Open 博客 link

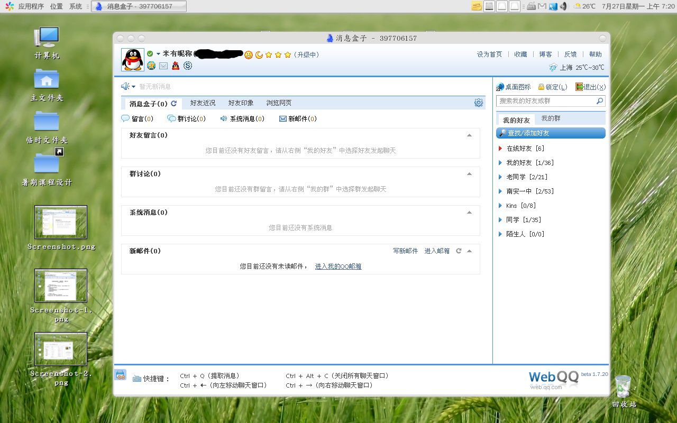[x=546, y=54]
